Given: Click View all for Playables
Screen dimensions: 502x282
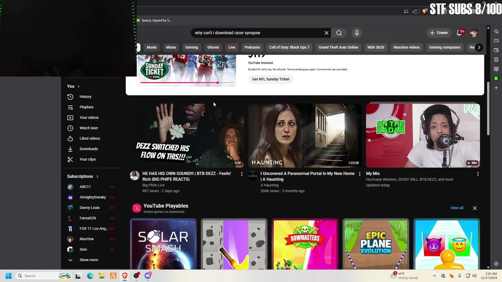Looking at the screenshot, I should [457, 208].
